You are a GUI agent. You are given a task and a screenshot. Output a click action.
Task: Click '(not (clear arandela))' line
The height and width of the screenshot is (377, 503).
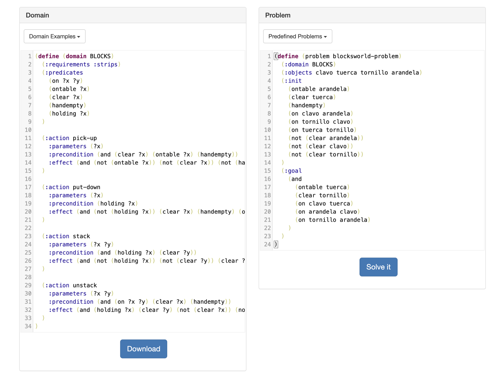[326, 138]
